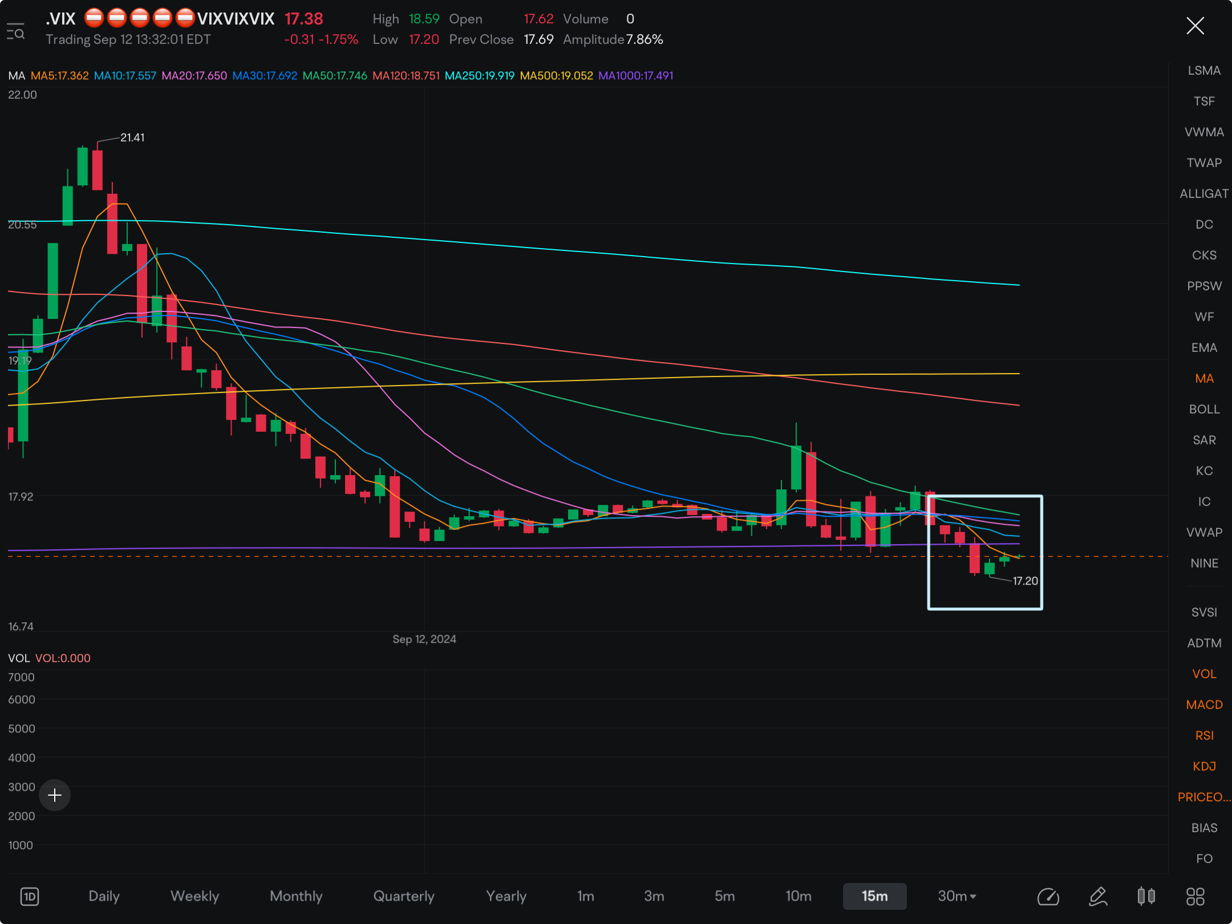Click the plus add-indicator button
Image resolution: width=1232 pixels, height=924 pixels.
click(55, 795)
